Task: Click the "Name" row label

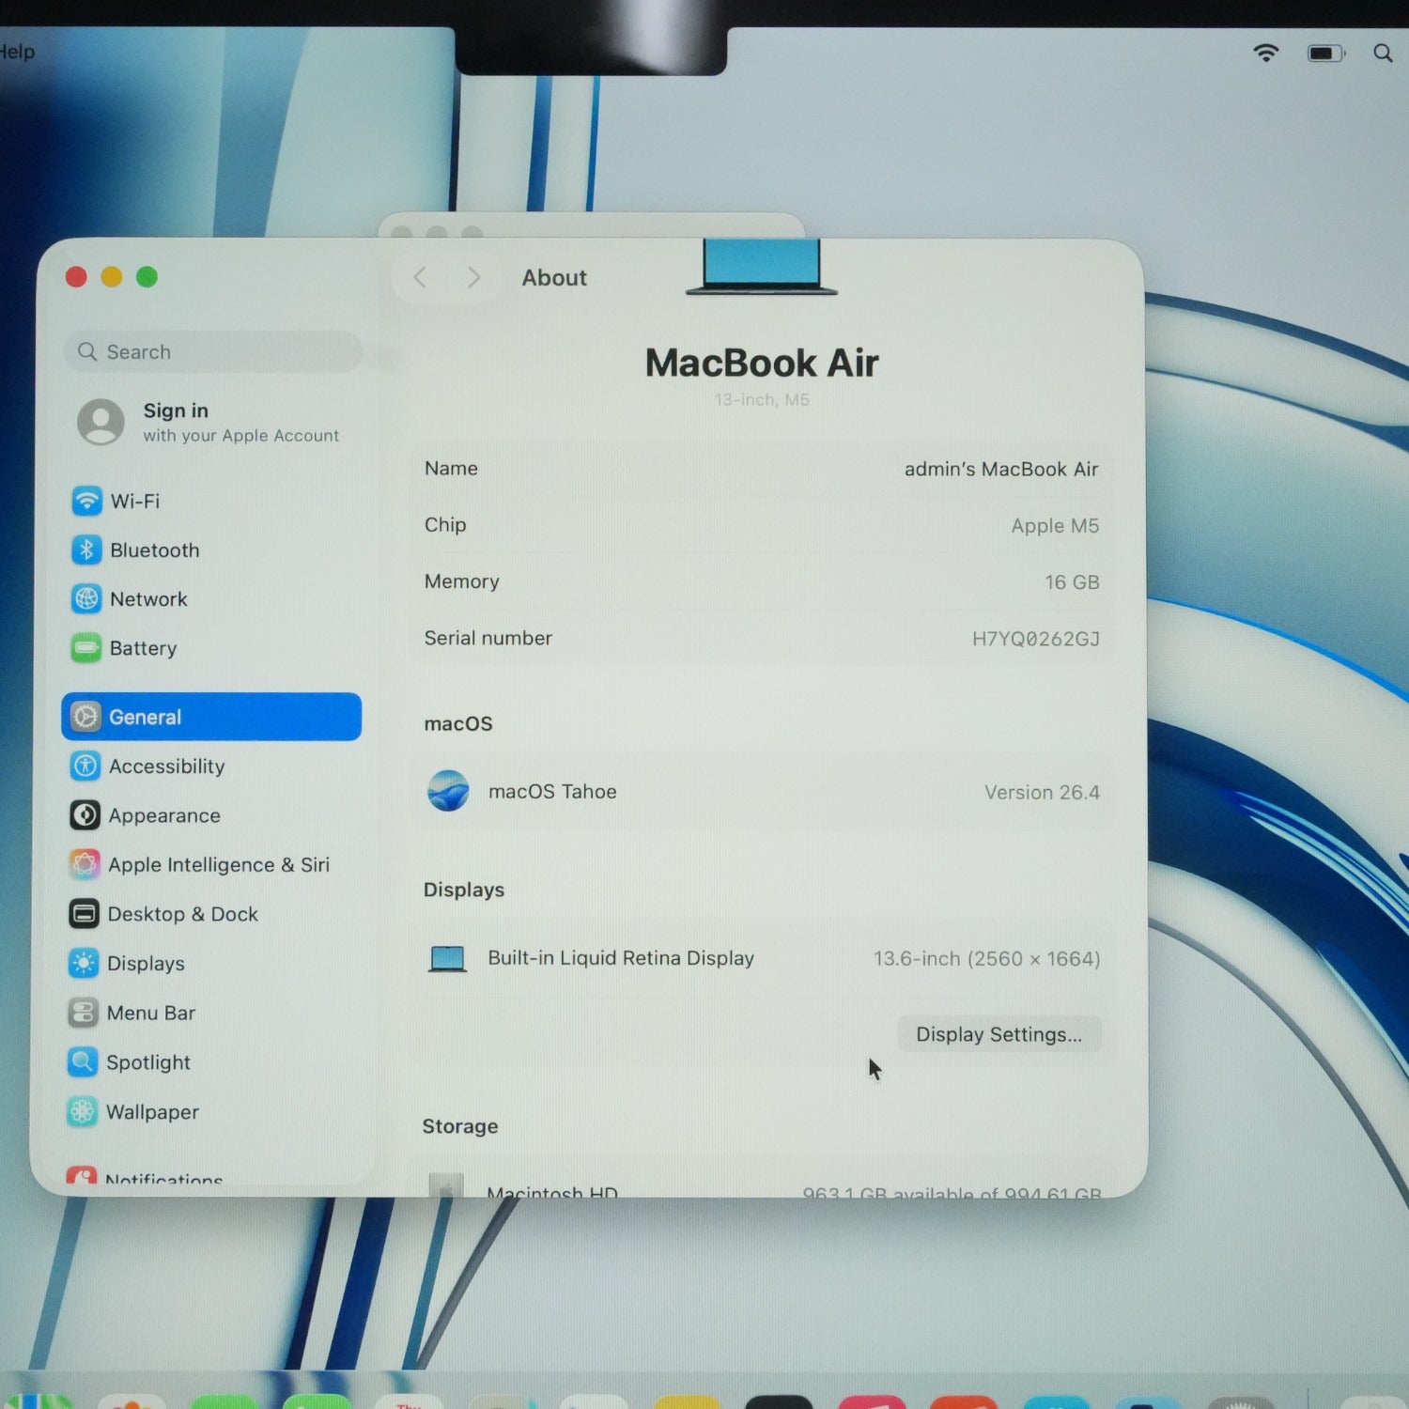Action: point(451,468)
